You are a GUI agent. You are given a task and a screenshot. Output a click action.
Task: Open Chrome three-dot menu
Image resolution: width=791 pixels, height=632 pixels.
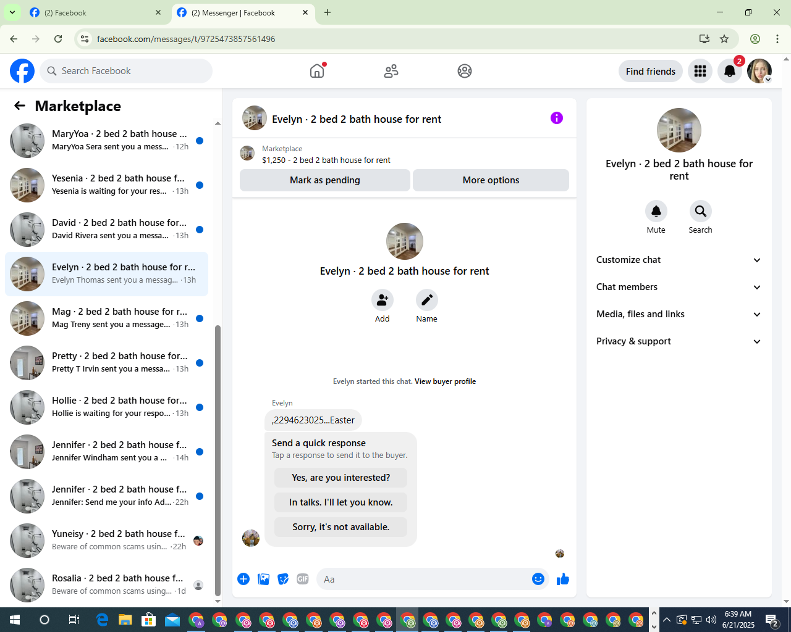coord(777,39)
